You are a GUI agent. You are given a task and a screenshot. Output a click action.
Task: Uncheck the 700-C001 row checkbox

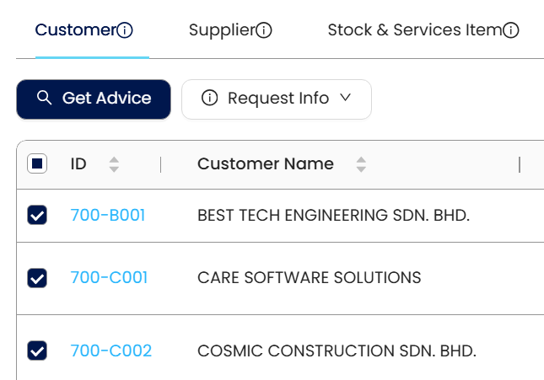[x=37, y=277]
